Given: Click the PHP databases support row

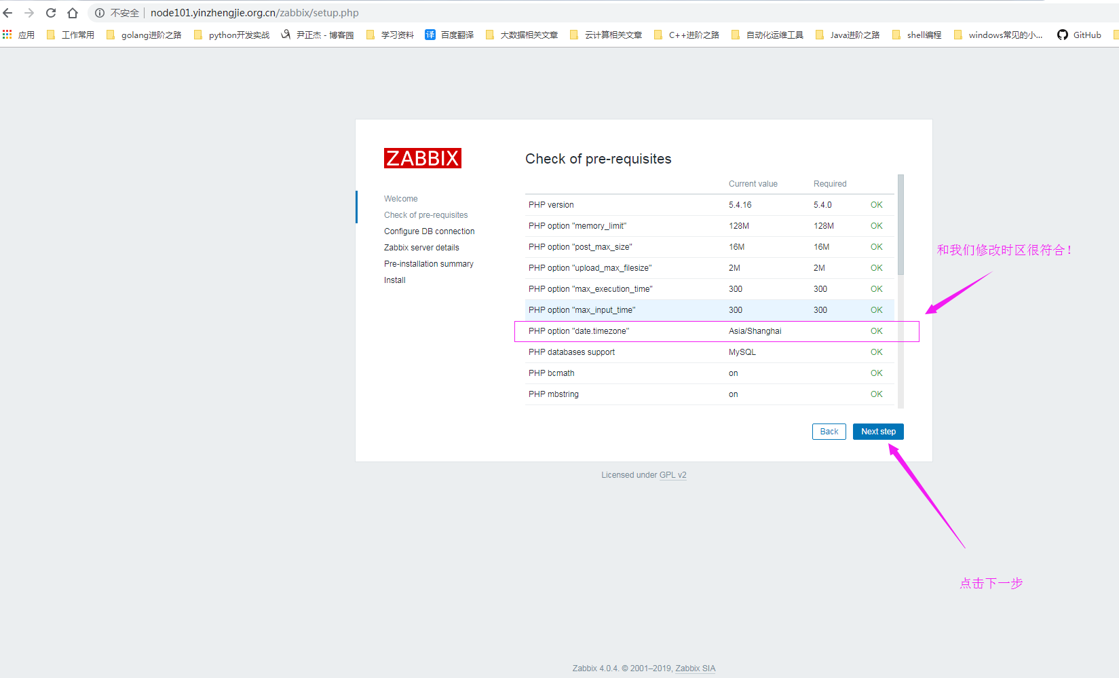Looking at the screenshot, I should [x=709, y=352].
